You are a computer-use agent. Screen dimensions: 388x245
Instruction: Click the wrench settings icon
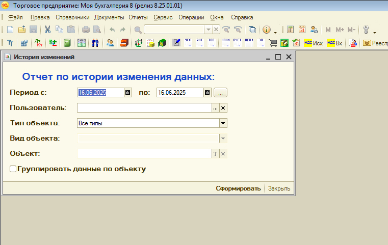click(x=366, y=30)
